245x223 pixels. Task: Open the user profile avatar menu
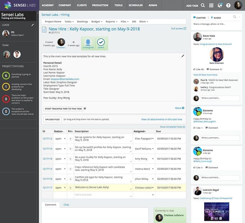tap(238, 5)
